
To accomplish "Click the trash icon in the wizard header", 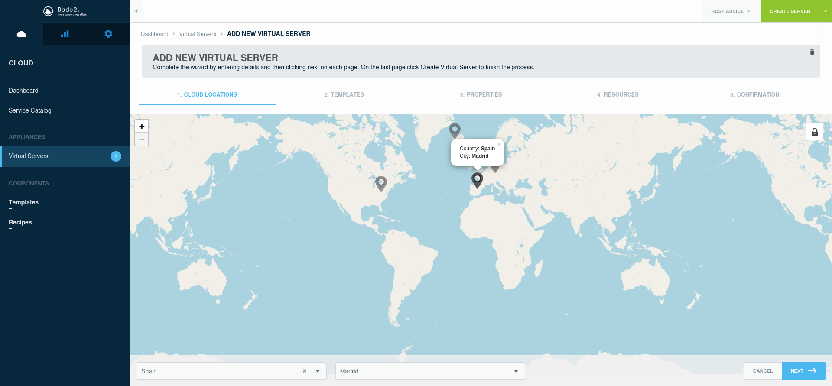I will pyautogui.click(x=812, y=52).
